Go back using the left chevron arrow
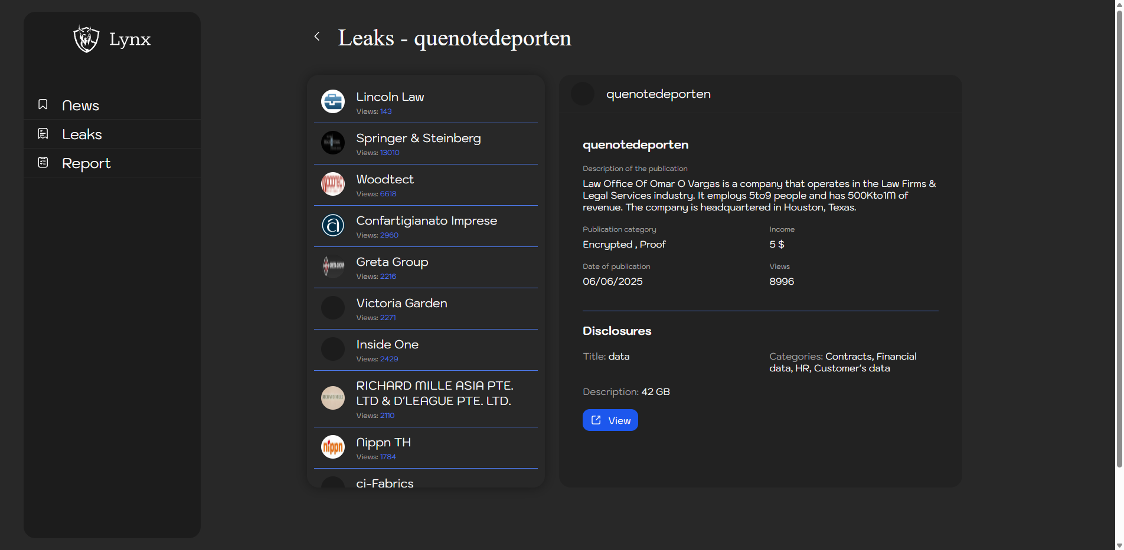The image size is (1124, 550). [317, 37]
